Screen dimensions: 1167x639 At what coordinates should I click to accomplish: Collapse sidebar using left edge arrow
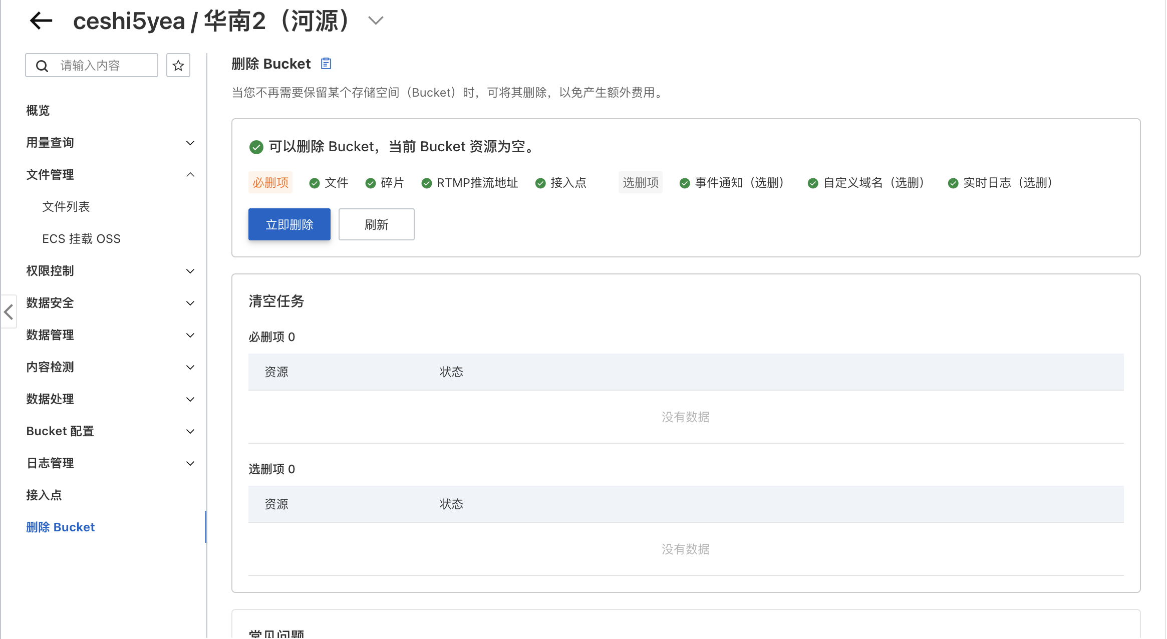tap(9, 311)
